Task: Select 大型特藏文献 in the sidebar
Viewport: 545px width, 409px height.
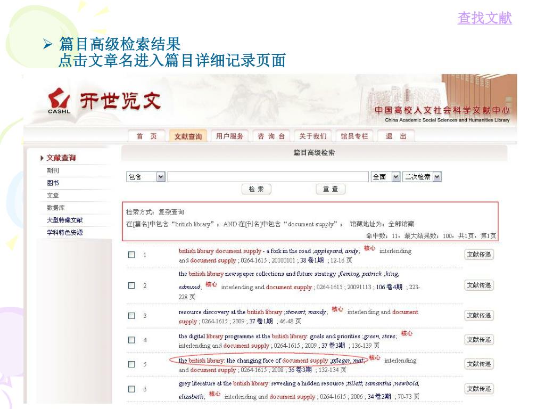Action: (x=64, y=220)
